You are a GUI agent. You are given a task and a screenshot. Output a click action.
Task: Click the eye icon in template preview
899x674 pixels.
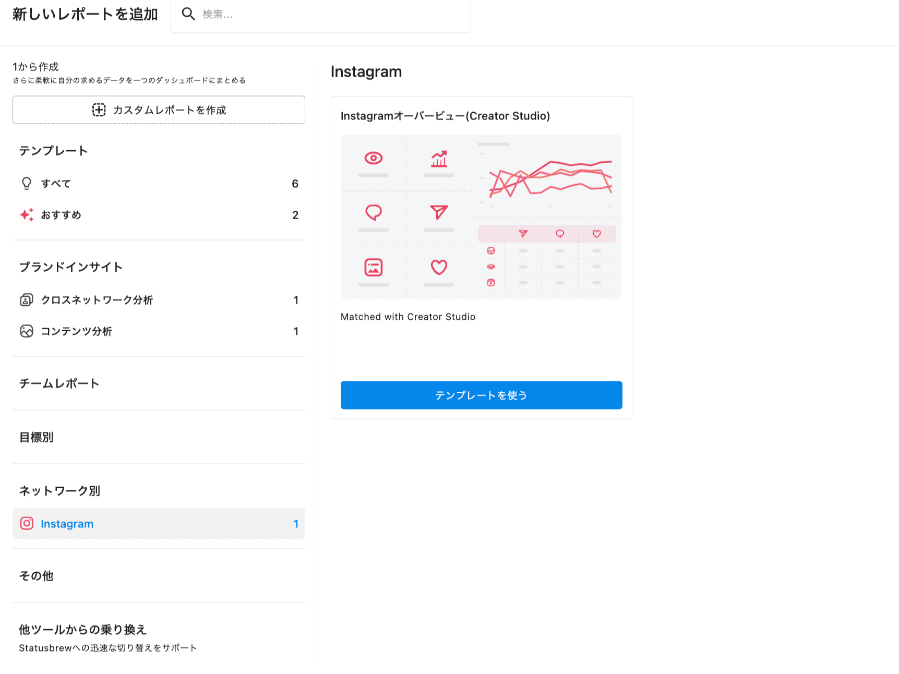[374, 158]
